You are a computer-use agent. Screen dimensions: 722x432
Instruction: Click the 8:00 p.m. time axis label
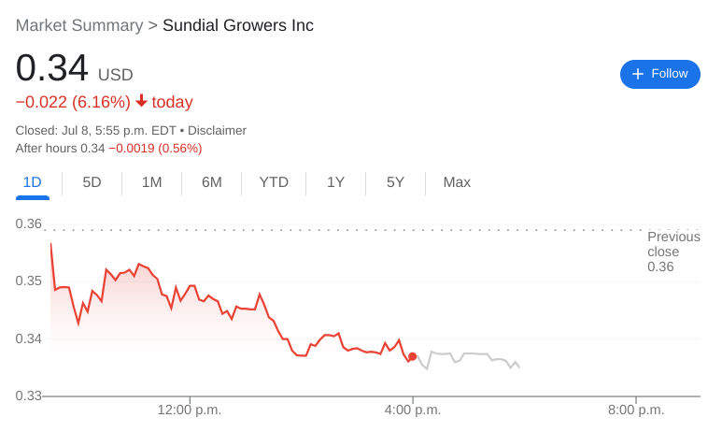tap(635, 410)
